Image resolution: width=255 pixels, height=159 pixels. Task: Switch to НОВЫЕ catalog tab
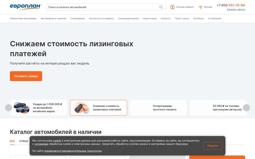tap(24, 141)
